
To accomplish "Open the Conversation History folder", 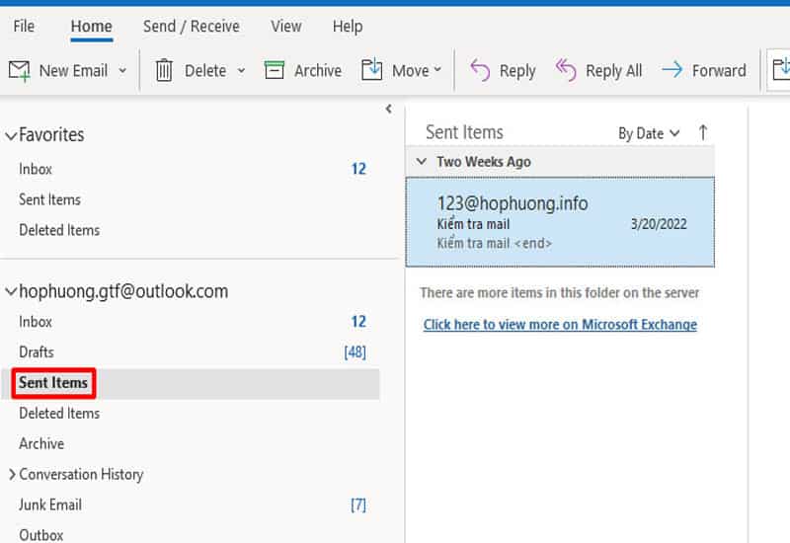I will (x=81, y=475).
